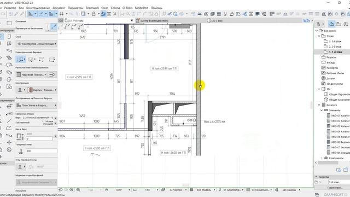This screenshot has height=197, width=350.
Task: Select the straight wall geometry method
Action: 20,60
